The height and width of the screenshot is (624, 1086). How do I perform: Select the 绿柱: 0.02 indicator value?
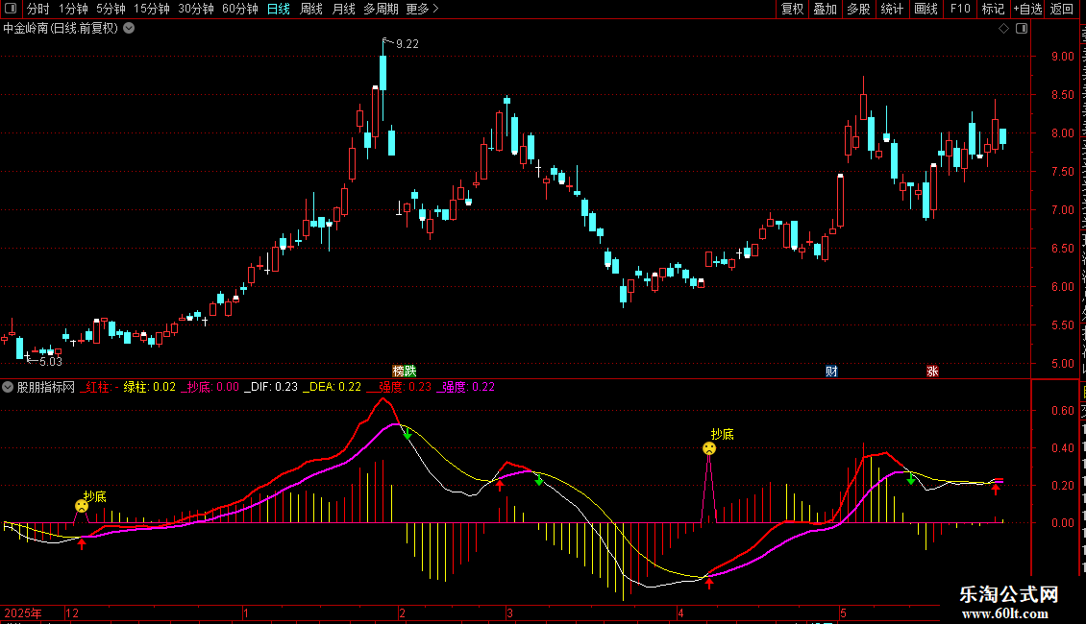point(150,388)
